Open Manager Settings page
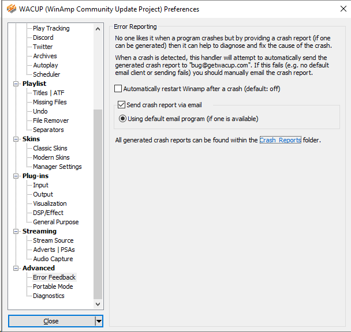Image resolution: width=351 pixels, height=332 pixels. pyautogui.click(x=57, y=167)
